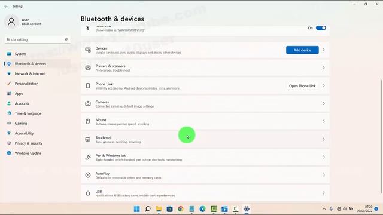The image size is (383, 215).
Task: Expand the Cameras row chevron
Action: tap(324, 103)
